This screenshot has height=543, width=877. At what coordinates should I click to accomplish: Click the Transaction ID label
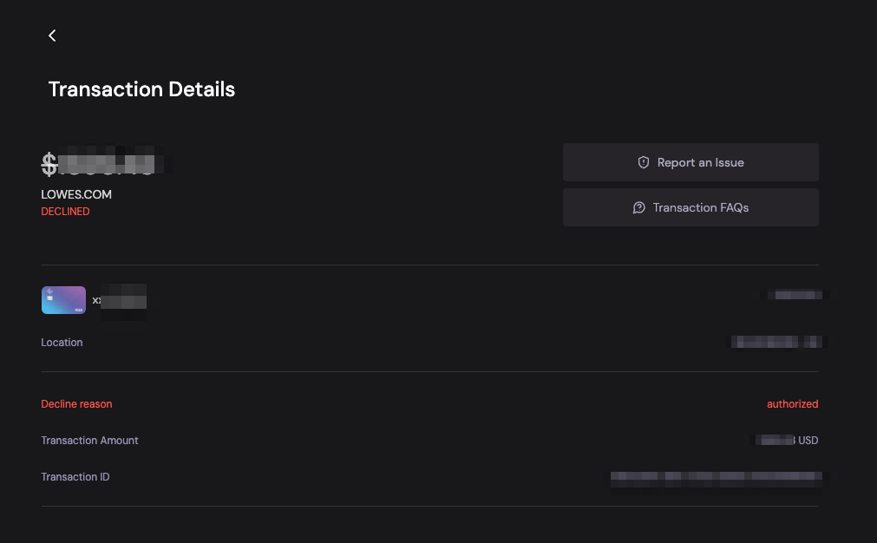coord(75,477)
